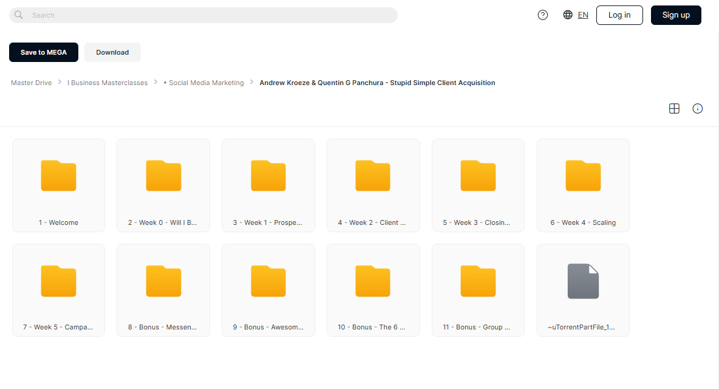Viewport: 719px width, 389px height.
Task: Click the Sign up button
Action: tap(676, 15)
